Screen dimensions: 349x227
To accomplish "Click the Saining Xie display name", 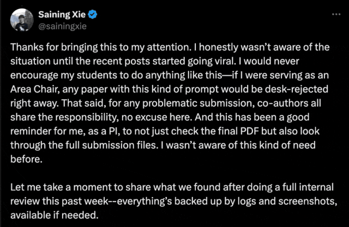I will point(62,15).
